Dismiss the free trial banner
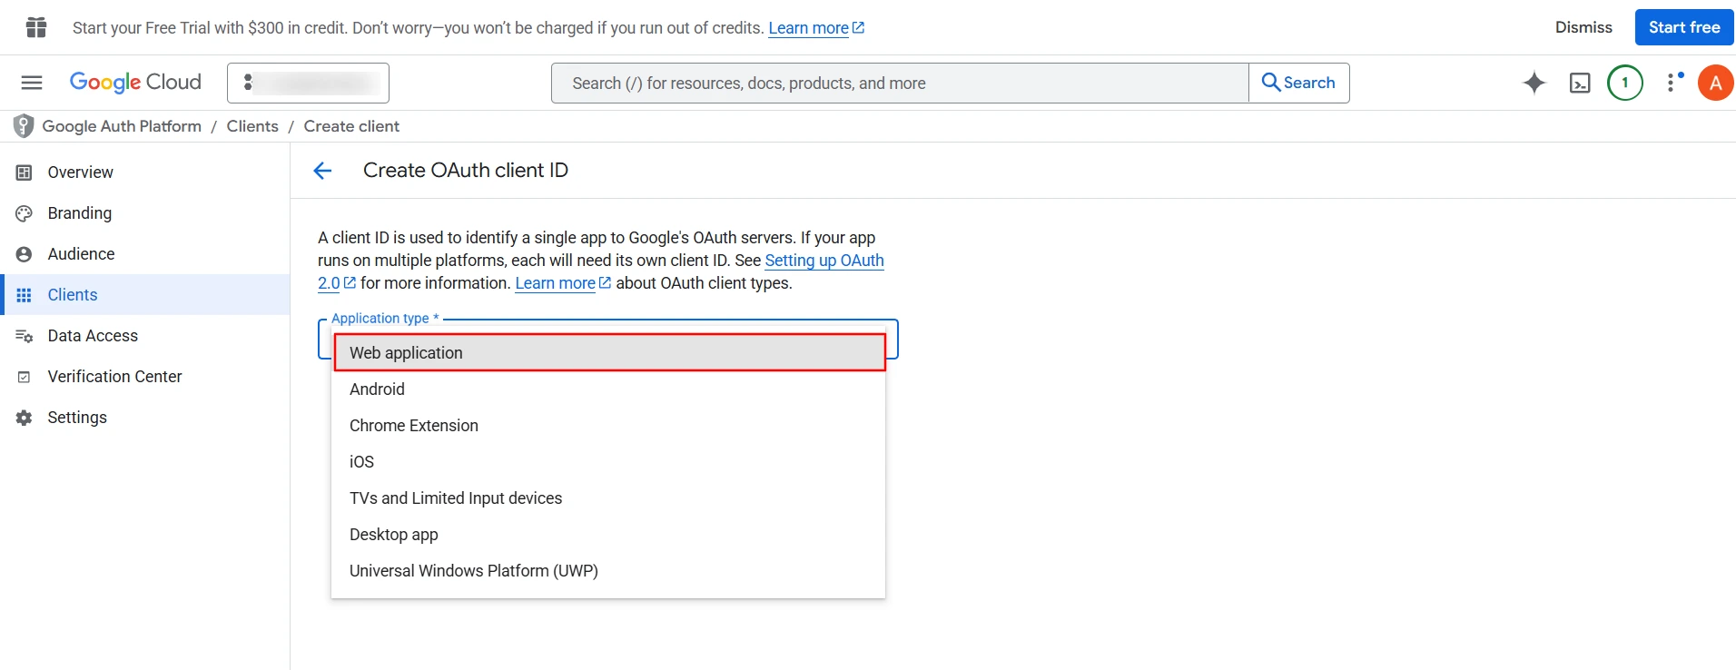The image size is (1736, 670). pyautogui.click(x=1583, y=27)
